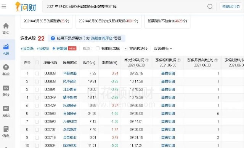Image resolution: width=244 pixels, height=148 pixels.
Task: Click the search magnifier icon
Action: 210,6
